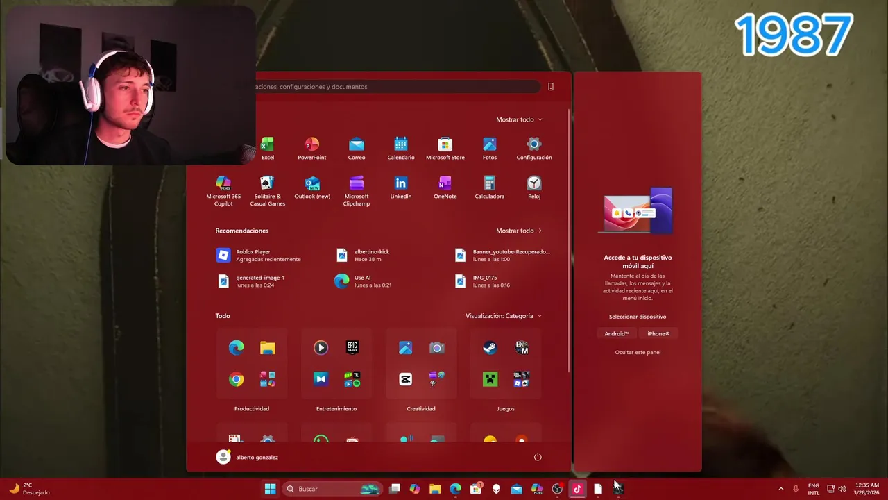
Task: Open File Explorer in Productividad group
Action: click(x=268, y=348)
